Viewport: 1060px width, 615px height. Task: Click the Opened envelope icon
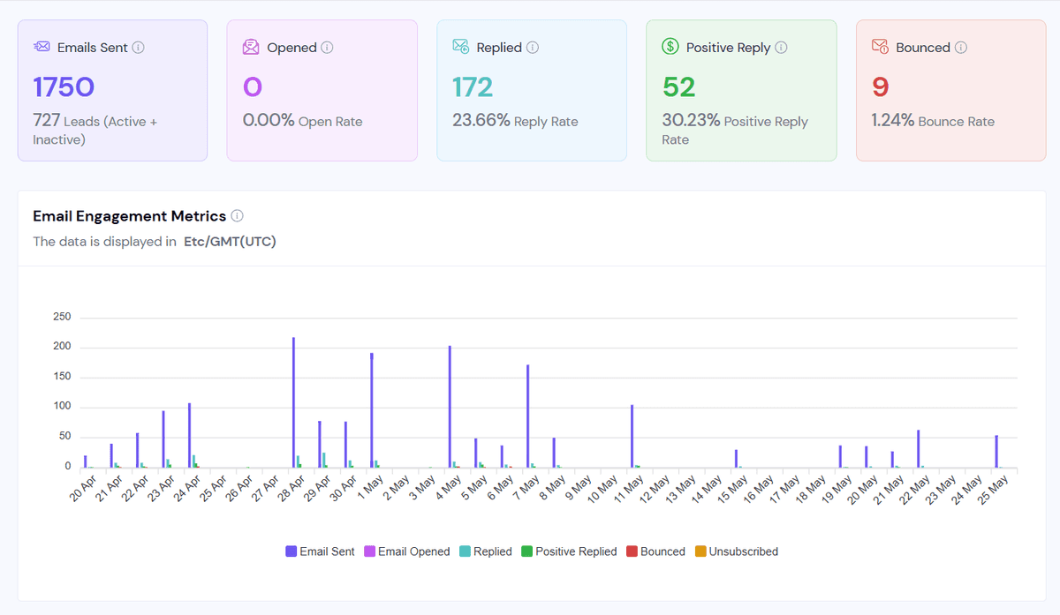[251, 47]
